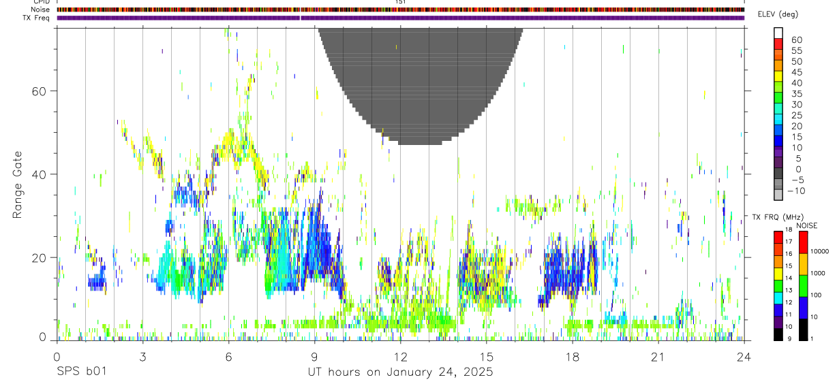Click the dark gray -5 to 0 elevation swatch
This screenshot has height=386, width=837.
[x=778, y=174]
